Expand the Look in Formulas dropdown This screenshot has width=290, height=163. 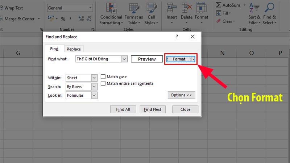click(94, 95)
